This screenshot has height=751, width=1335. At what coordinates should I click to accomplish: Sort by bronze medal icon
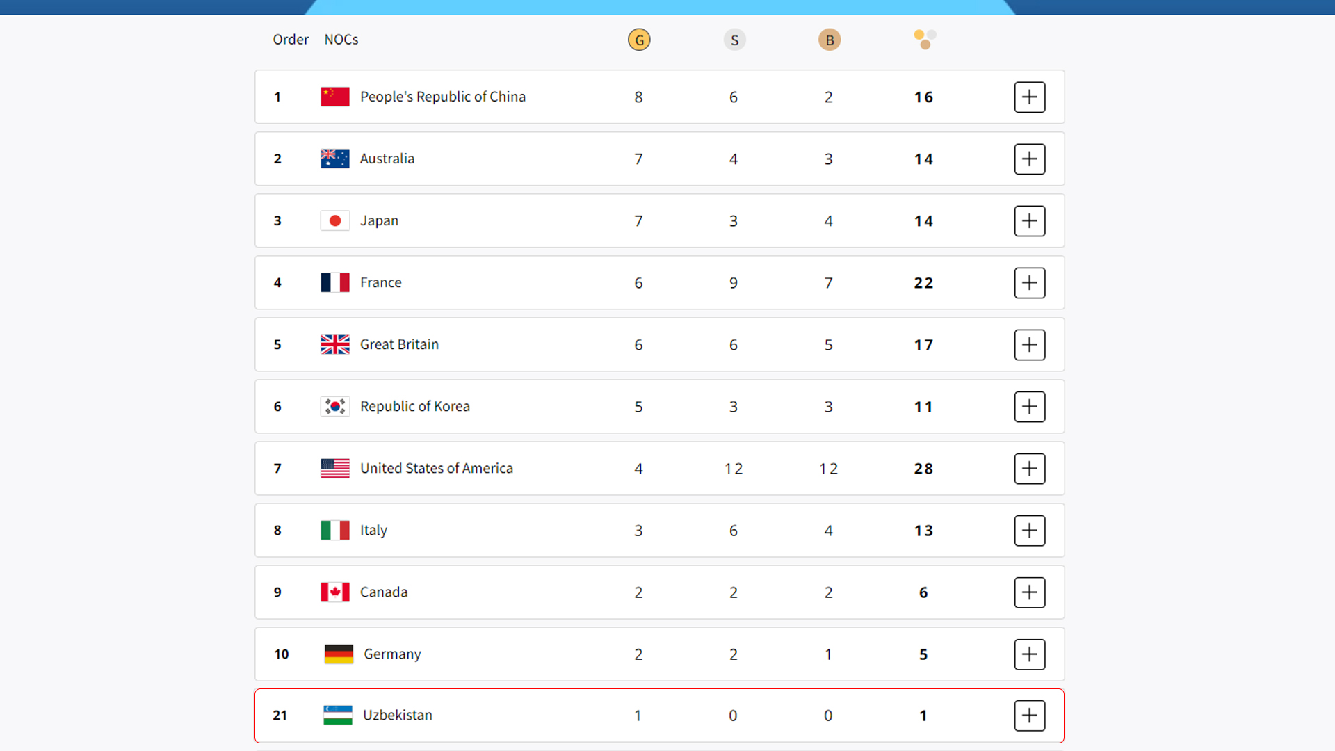[x=830, y=40]
